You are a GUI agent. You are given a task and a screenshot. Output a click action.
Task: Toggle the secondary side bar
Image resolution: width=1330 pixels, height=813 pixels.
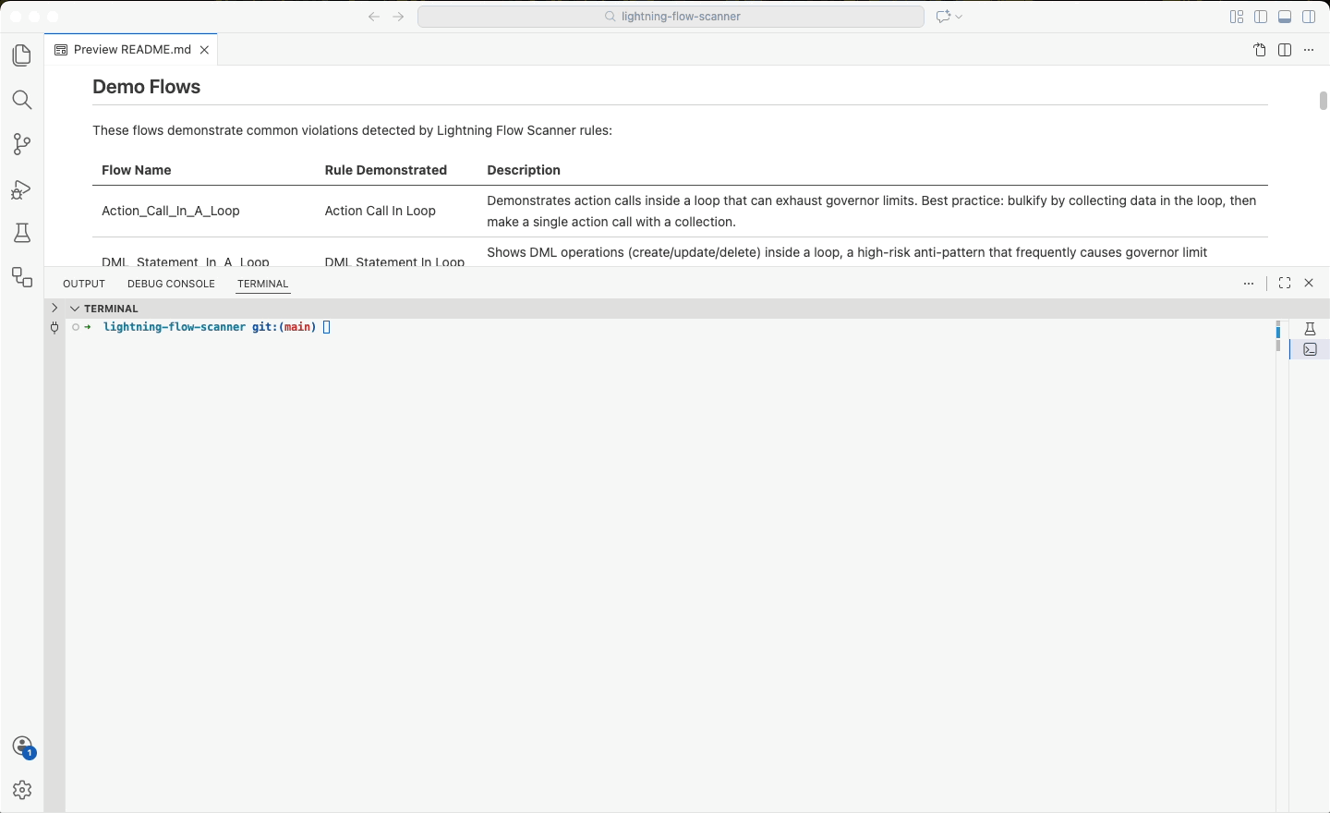1309,16
